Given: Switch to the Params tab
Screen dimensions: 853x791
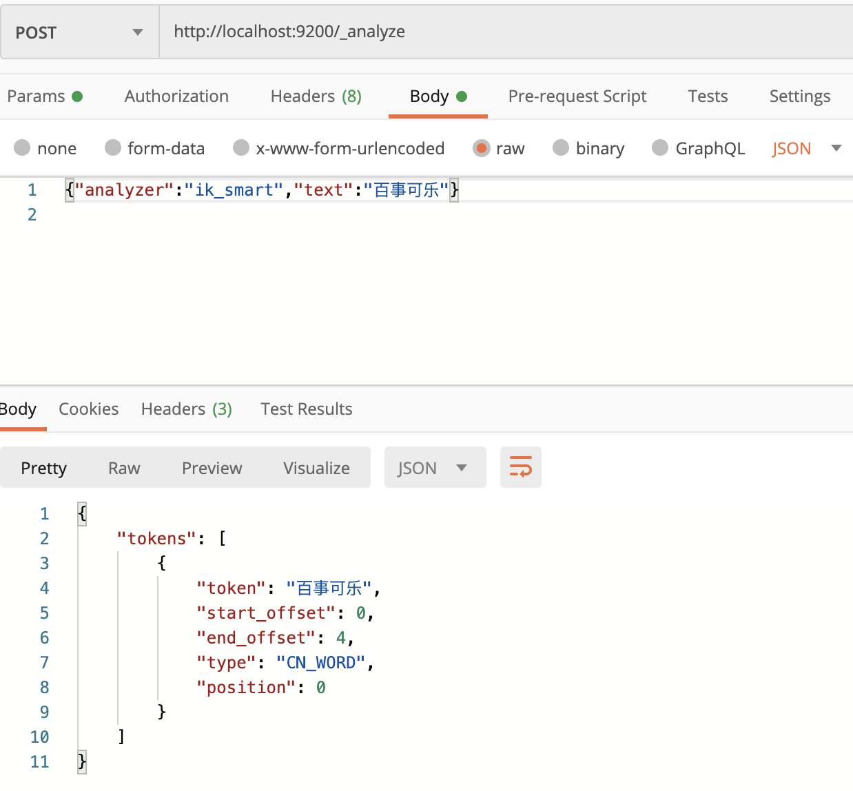Looking at the screenshot, I should coord(44,96).
